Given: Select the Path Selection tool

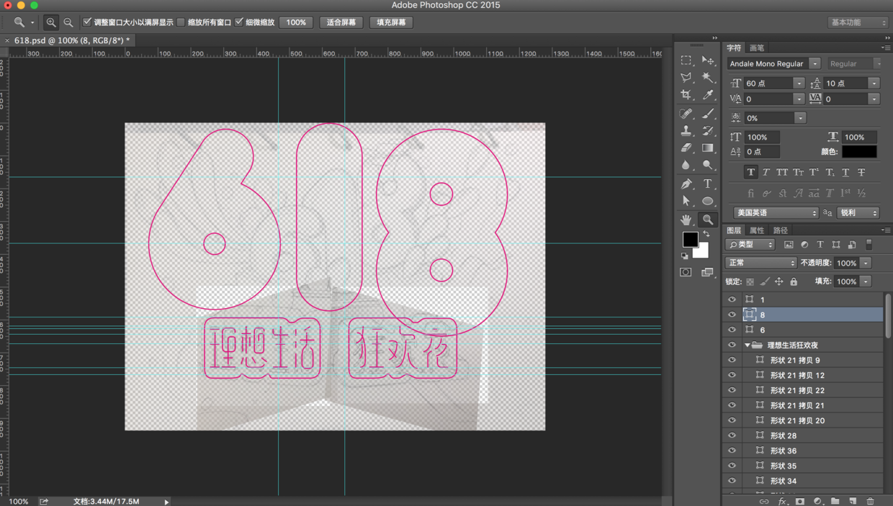Looking at the screenshot, I should 686,202.
